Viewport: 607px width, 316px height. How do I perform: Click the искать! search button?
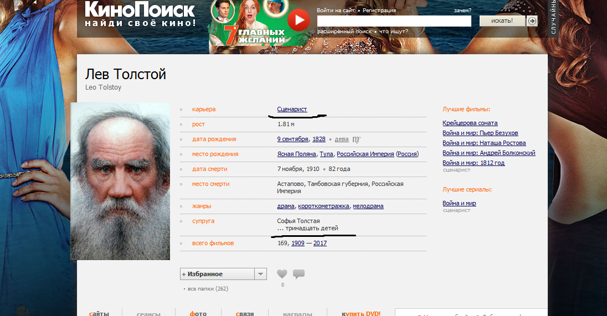[x=502, y=21]
